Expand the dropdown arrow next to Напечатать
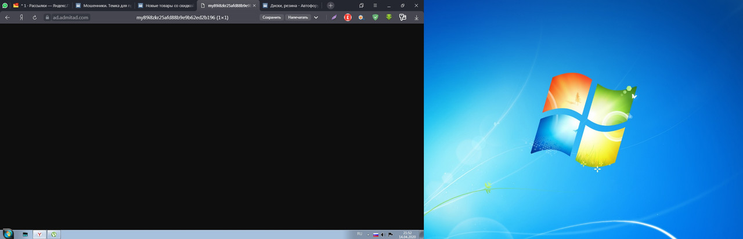The height and width of the screenshot is (239, 743). point(316,17)
